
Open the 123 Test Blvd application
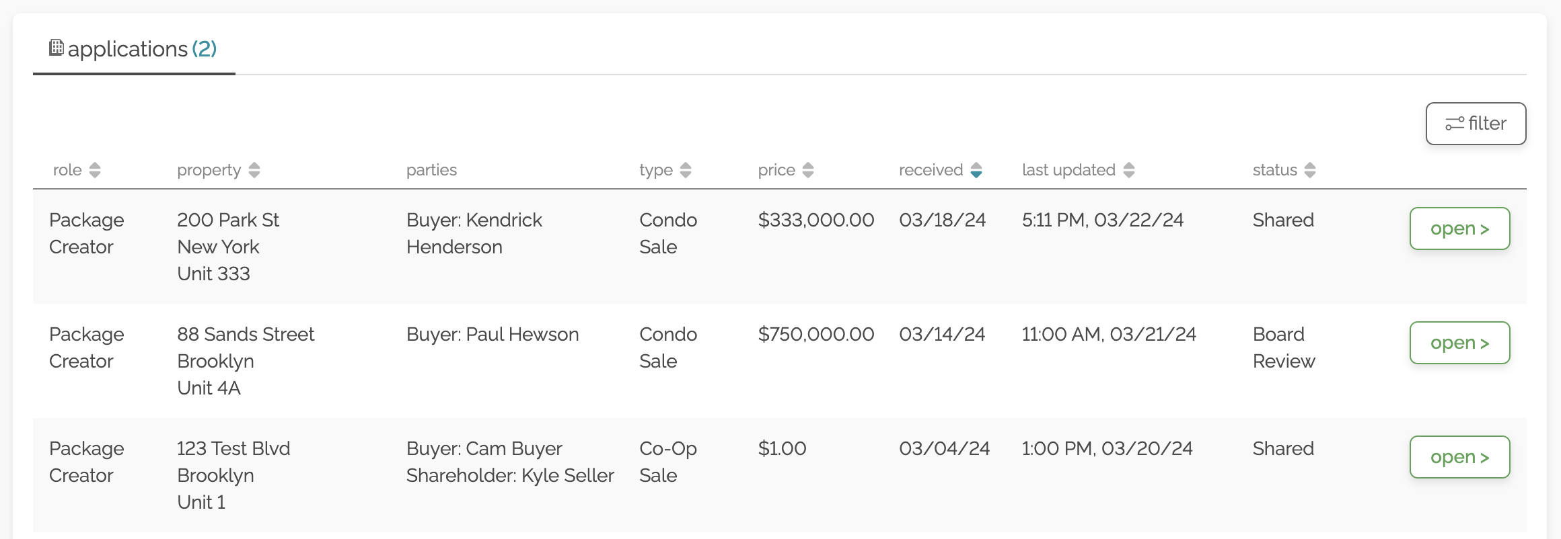click(x=1459, y=457)
